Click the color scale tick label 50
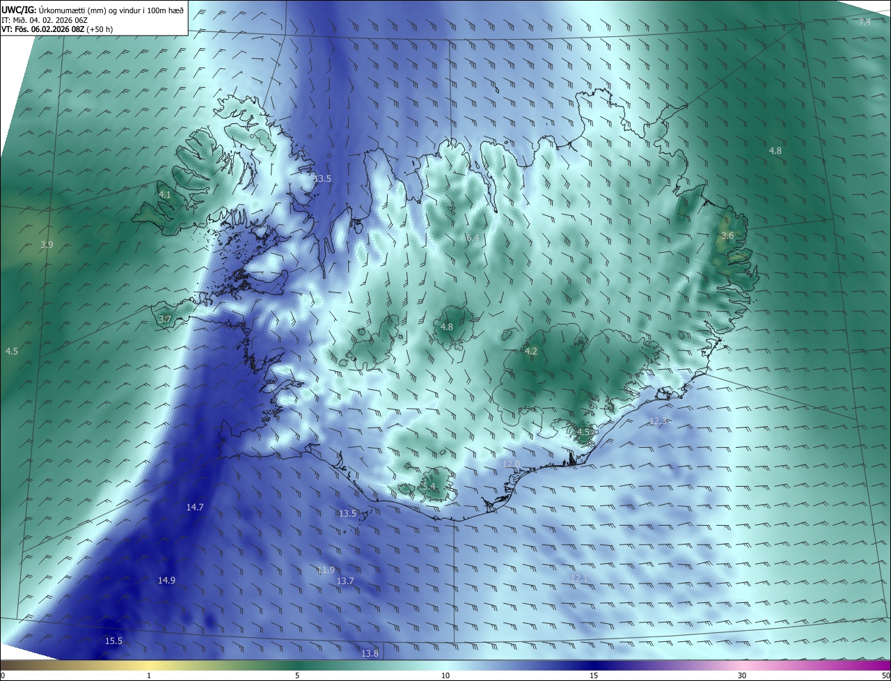 885,675
